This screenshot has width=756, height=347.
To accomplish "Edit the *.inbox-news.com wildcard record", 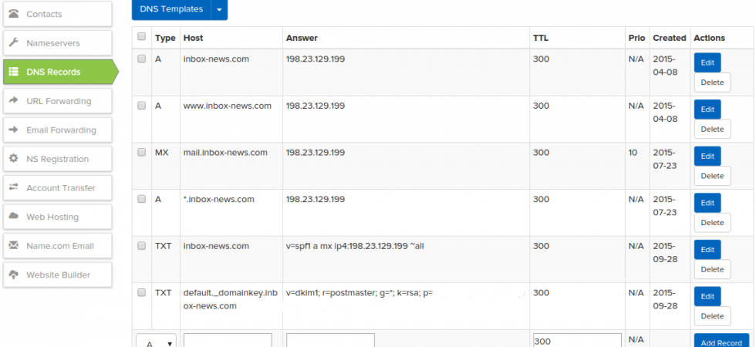I will tap(707, 203).
